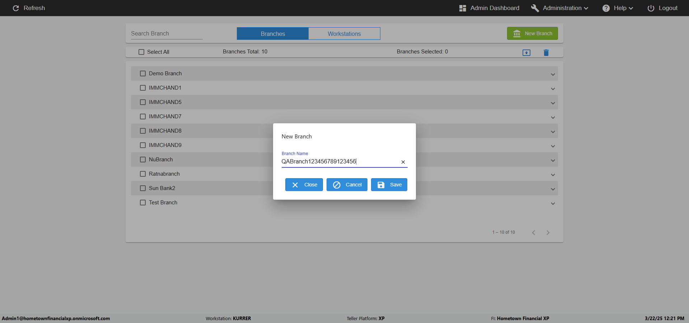
Task: Click the Test Branch name text
Action: pyautogui.click(x=163, y=203)
